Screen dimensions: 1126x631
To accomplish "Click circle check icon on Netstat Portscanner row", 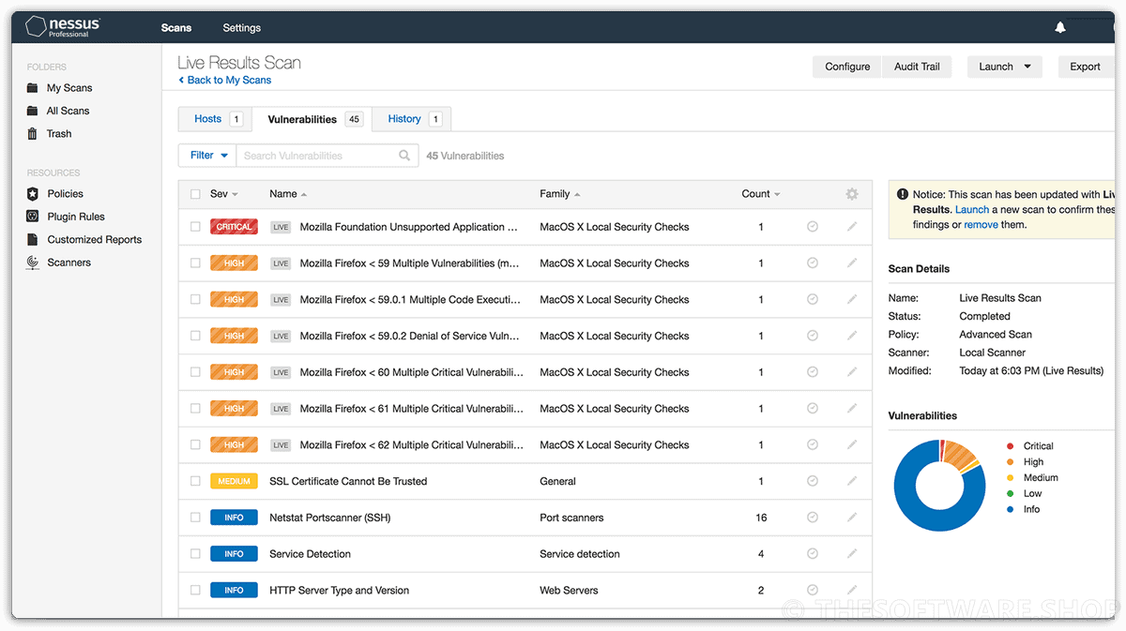I will pos(813,518).
